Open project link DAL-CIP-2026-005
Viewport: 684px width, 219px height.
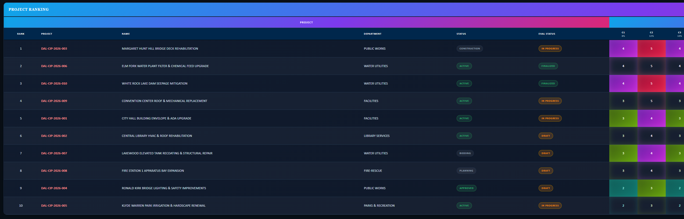[x=54, y=206]
